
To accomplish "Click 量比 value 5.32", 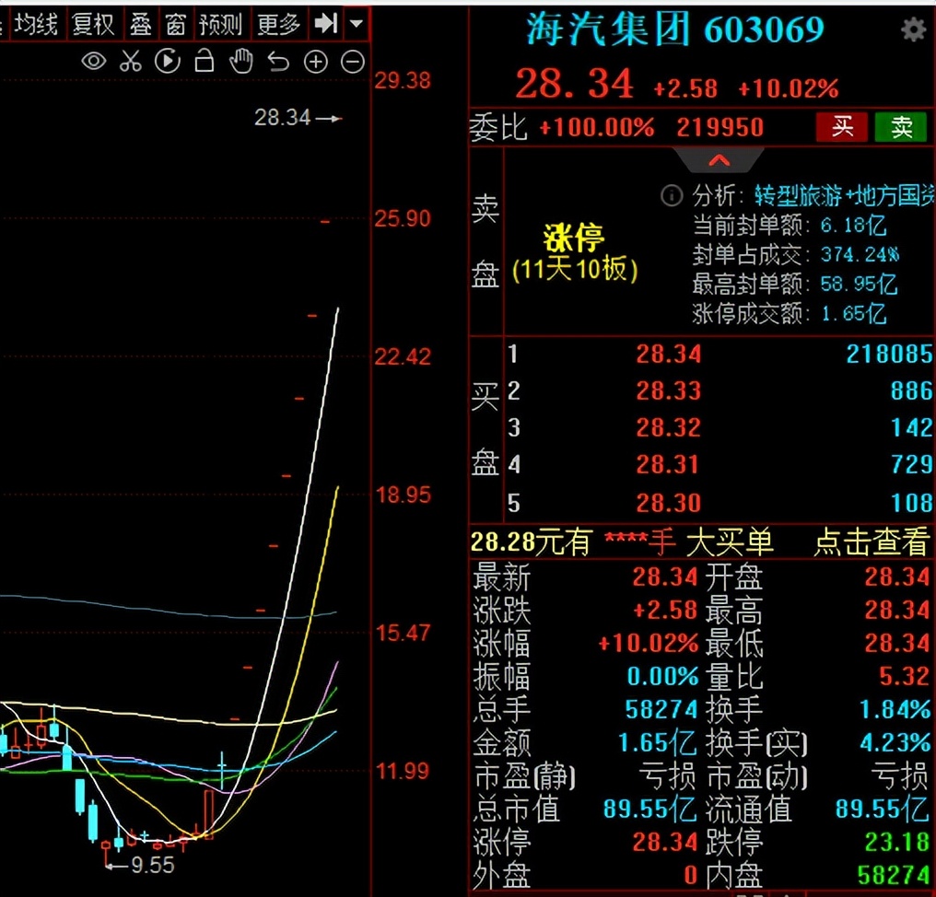I will click(904, 676).
